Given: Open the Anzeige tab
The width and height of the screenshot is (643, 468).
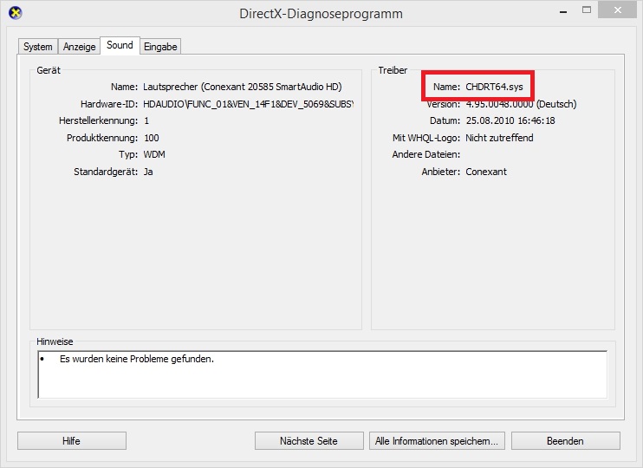Looking at the screenshot, I should 79,47.
